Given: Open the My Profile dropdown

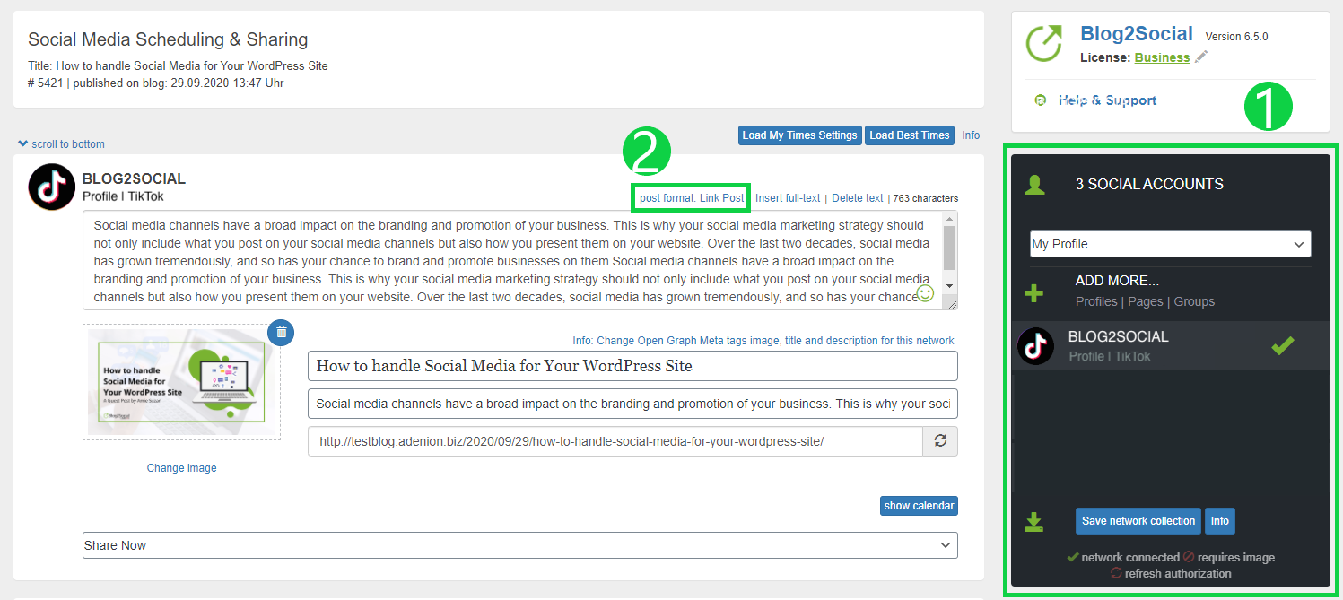Looking at the screenshot, I should pos(1170,244).
